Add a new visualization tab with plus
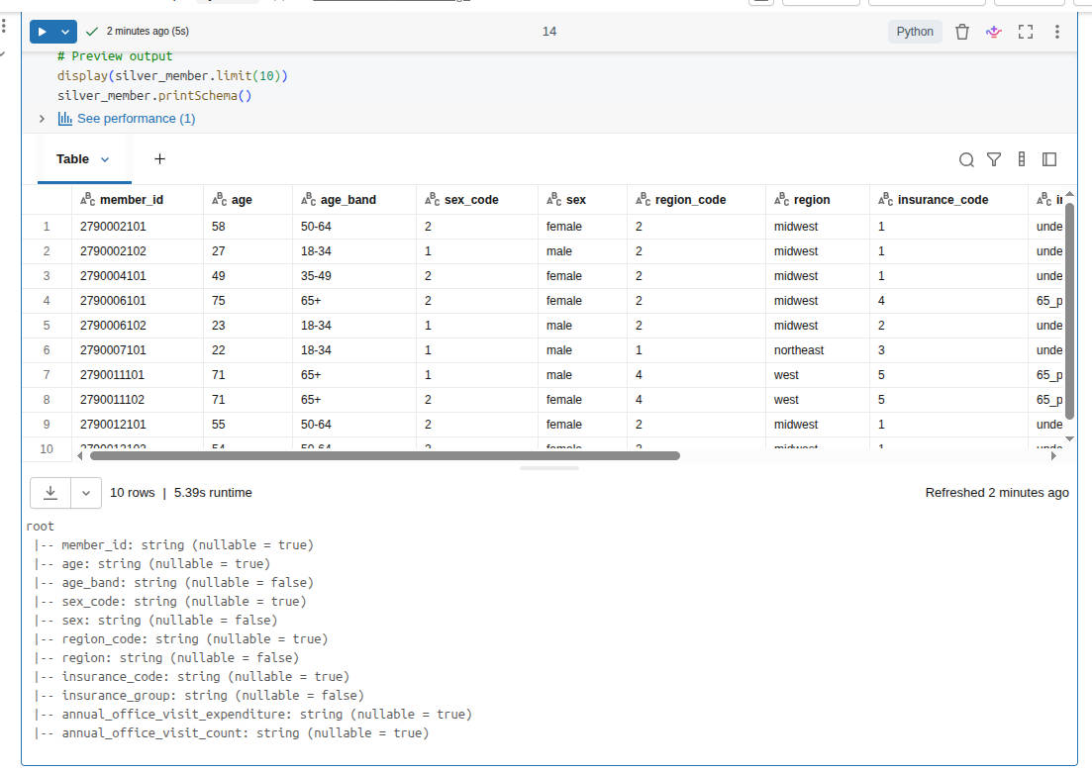 (x=159, y=159)
